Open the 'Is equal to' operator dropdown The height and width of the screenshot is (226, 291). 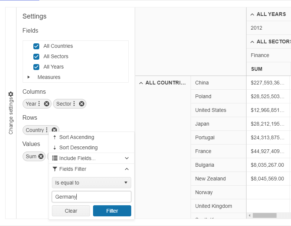coord(92,183)
